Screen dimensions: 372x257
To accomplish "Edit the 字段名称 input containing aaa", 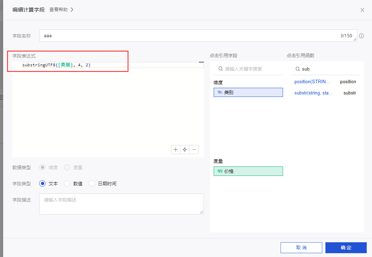I will click(x=198, y=36).
